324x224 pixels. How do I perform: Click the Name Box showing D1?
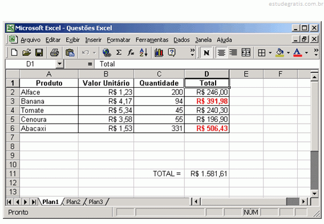pos(31,64)
